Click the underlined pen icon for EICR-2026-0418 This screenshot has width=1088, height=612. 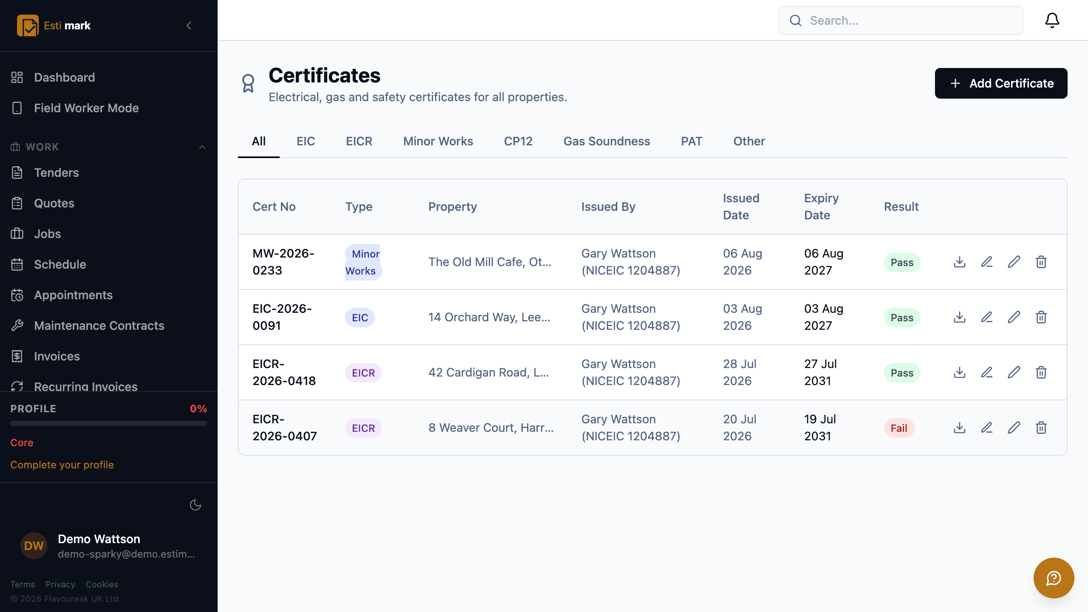987,372
